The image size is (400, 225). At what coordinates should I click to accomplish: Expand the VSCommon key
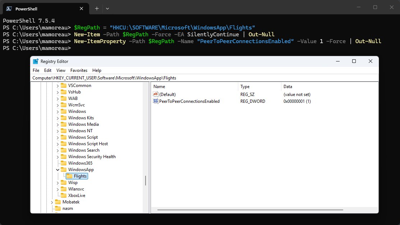pyautogui.click(x=58, y=86)
